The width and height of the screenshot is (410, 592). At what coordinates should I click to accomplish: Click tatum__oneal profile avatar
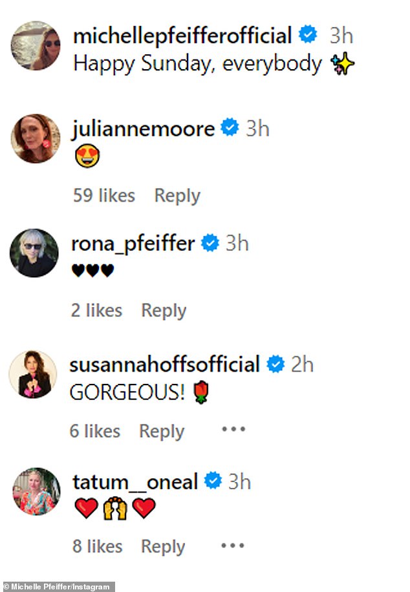tap(36, 492)
